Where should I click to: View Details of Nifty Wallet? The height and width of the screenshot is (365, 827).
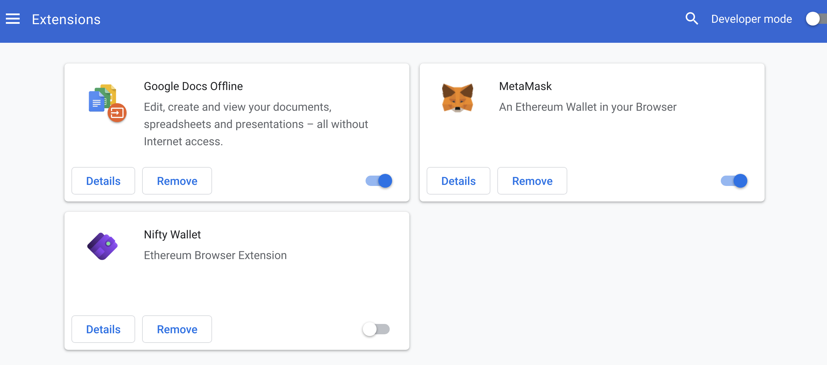103,329
